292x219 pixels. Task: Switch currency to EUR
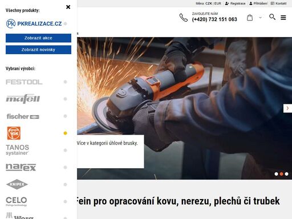[x=218, y=3]
